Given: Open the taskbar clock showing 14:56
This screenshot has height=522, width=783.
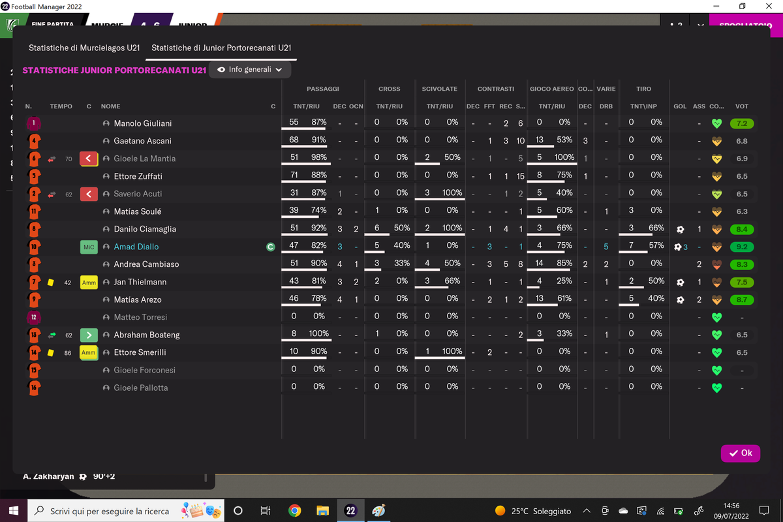Looking at the screenshot, I should [731, 511].
